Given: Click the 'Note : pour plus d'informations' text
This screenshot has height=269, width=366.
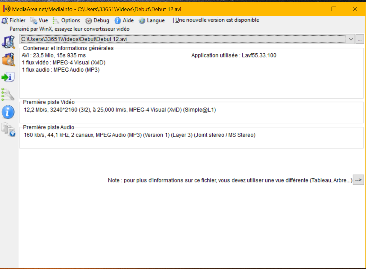Looking at the screenshot, I should click(230, 180).
